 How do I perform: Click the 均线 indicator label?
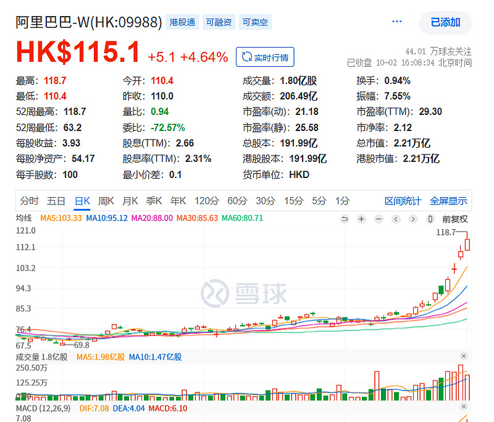24,218
